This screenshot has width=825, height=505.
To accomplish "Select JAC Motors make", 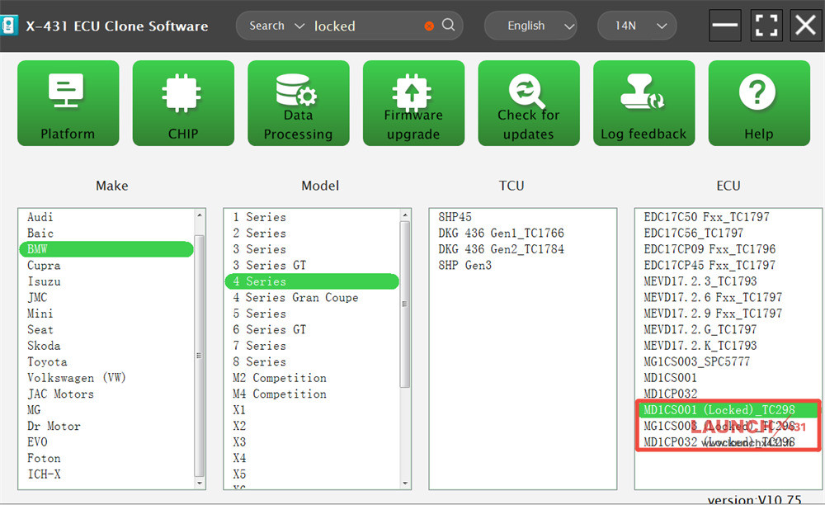I will pyautogui.click(x=60, y=394).
